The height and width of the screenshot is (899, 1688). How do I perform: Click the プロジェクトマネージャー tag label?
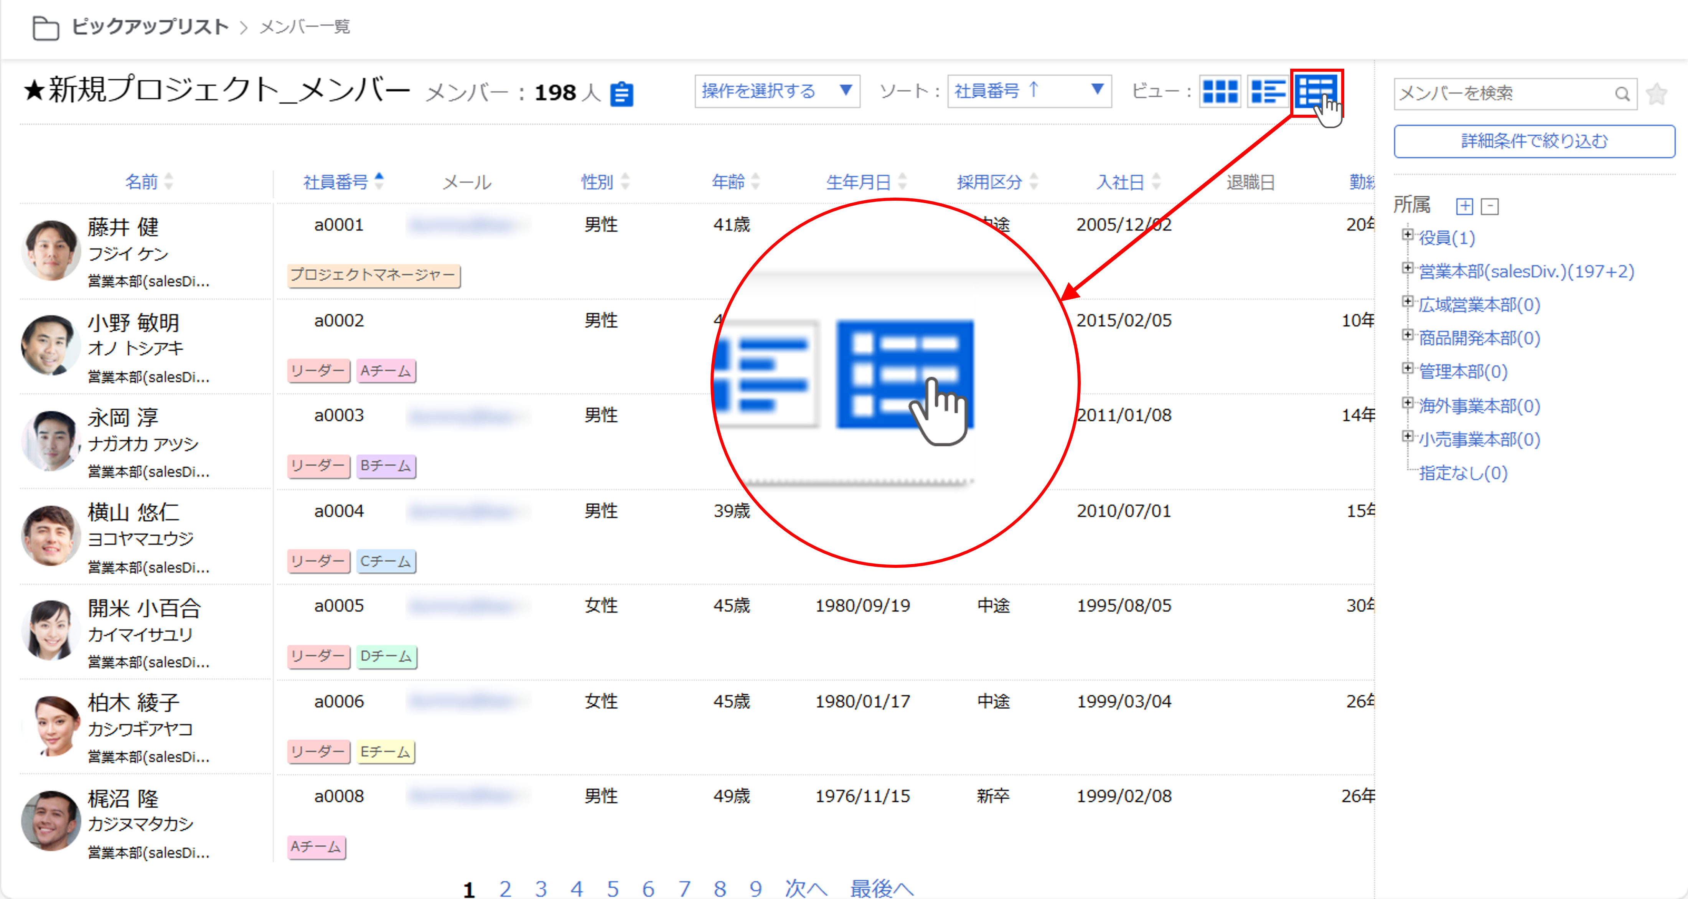tap(373, 275)
